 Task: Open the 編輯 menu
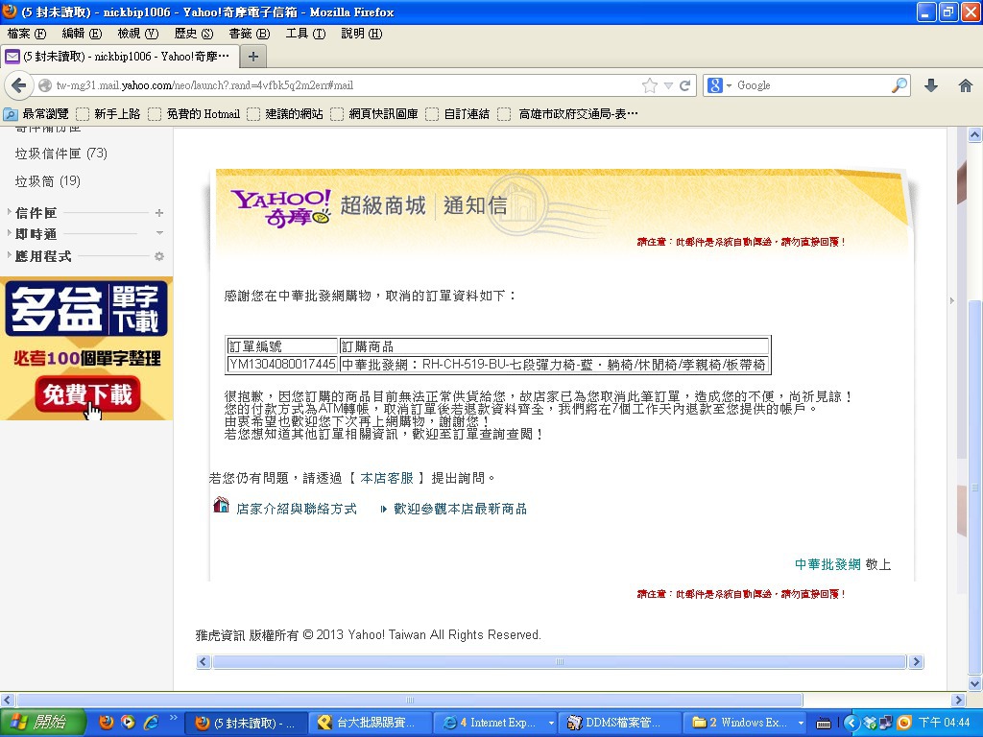tap(82, 34)
